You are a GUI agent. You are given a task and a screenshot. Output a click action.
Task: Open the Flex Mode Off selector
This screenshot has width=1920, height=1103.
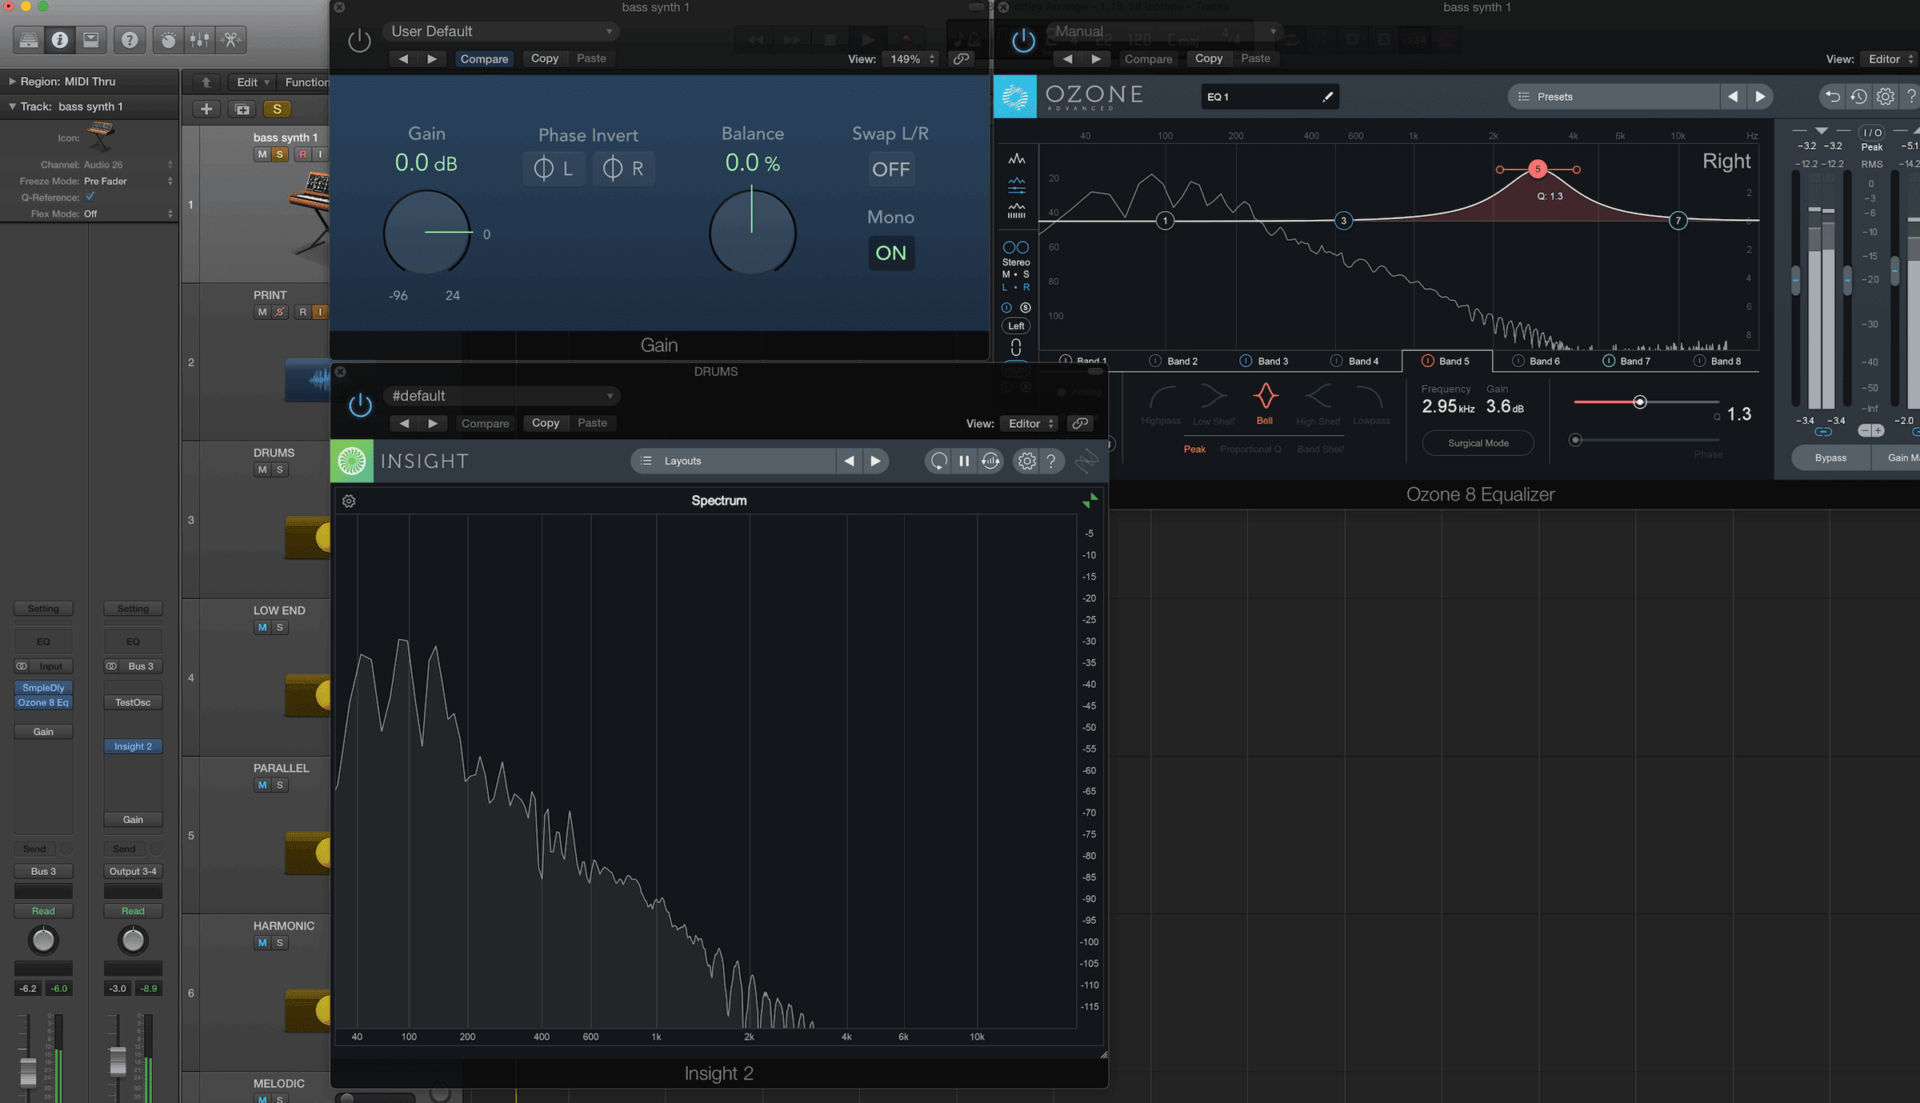[128, 214]
